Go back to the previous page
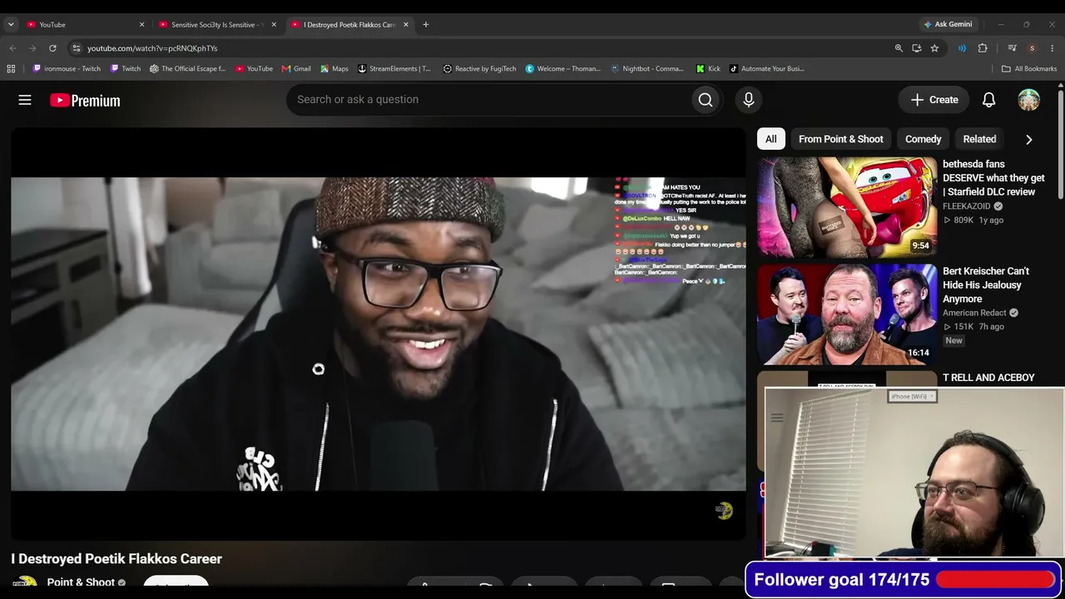Screen dimensions: 1065x599 12,48
